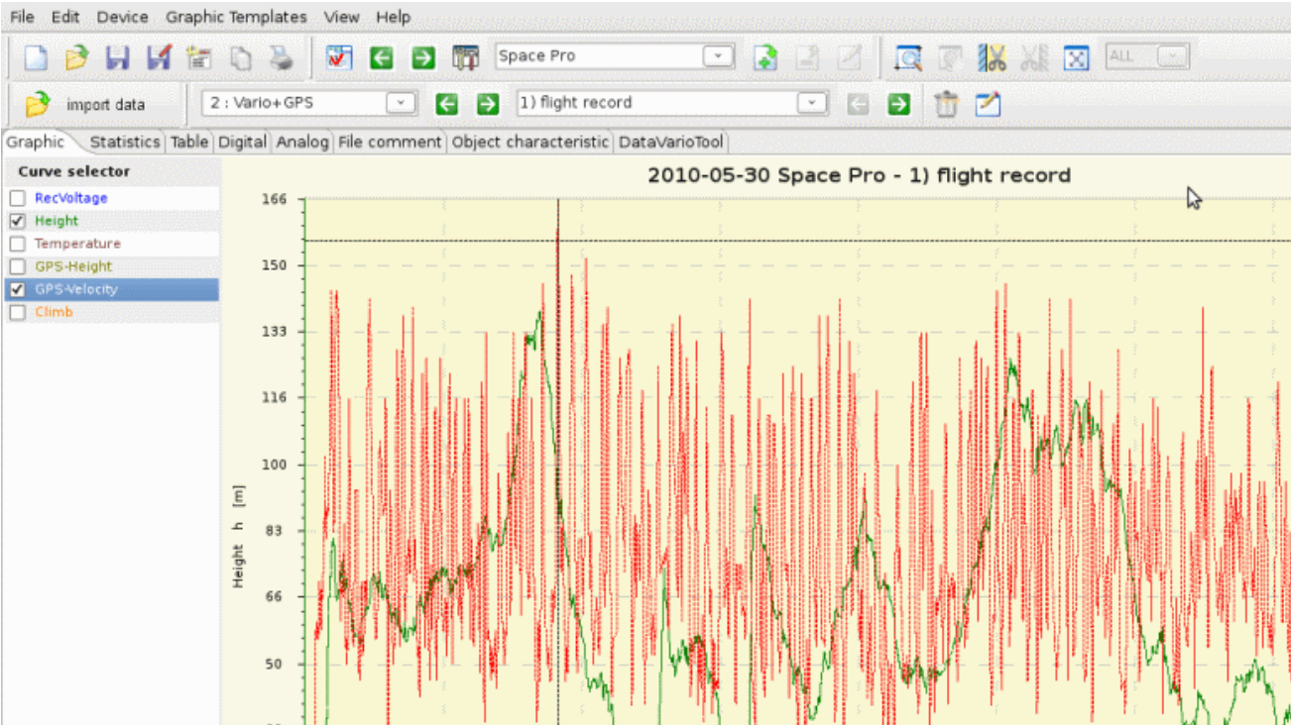Viewport: 1291px width, 725px height.
Task: Edit record properties with the pencil icon
Action: (x=987, y=103)
